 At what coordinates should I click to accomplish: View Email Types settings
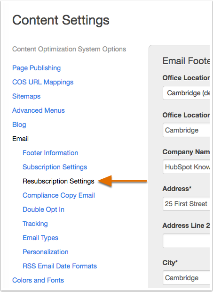coord(40,238)
